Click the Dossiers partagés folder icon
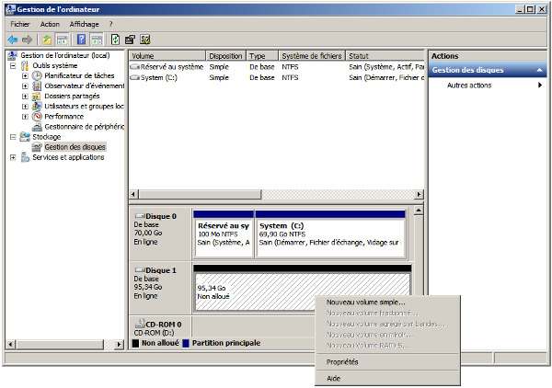552x388 pixels. tap(37, 96)
